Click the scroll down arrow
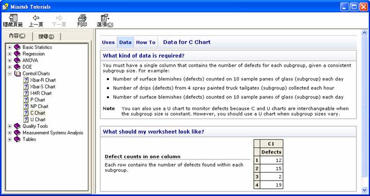This screenshot has height=196, width=370. point(364,190)
